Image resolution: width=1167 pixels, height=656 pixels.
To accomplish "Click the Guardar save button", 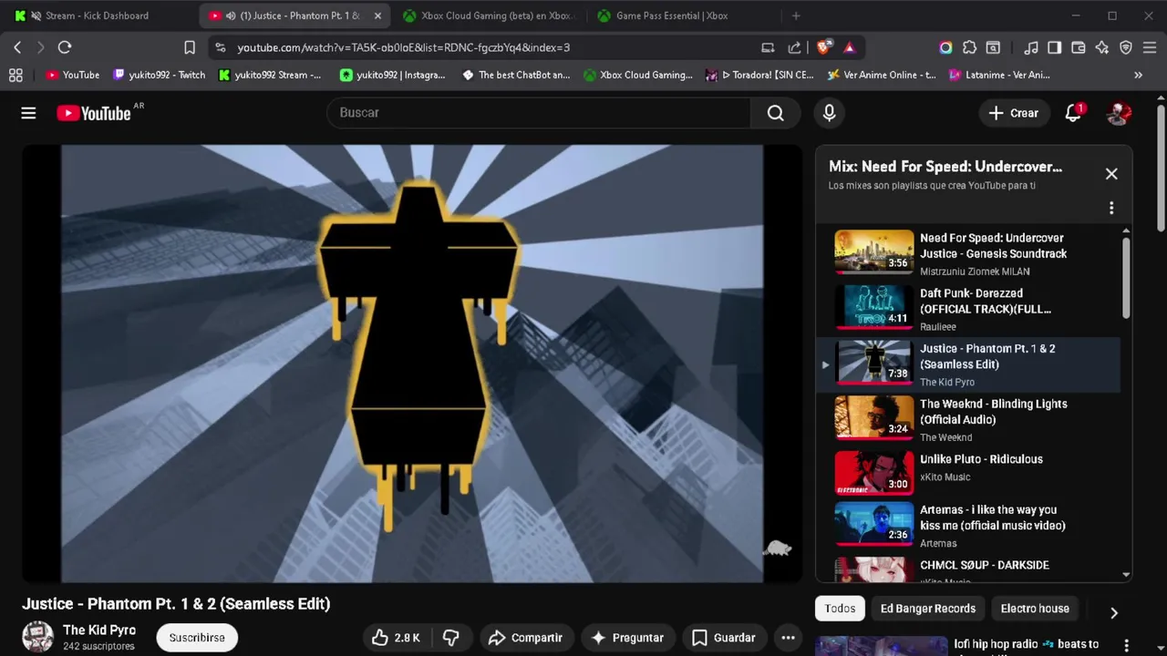I will pos(724,638).
